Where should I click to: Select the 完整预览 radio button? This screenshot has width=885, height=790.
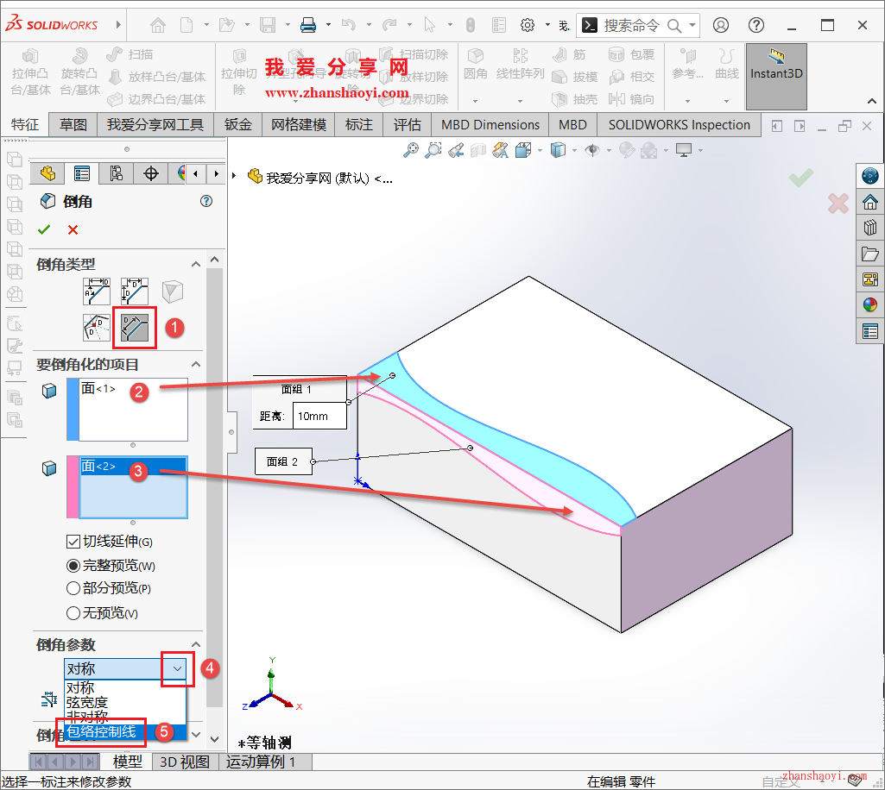click(73, 566)
